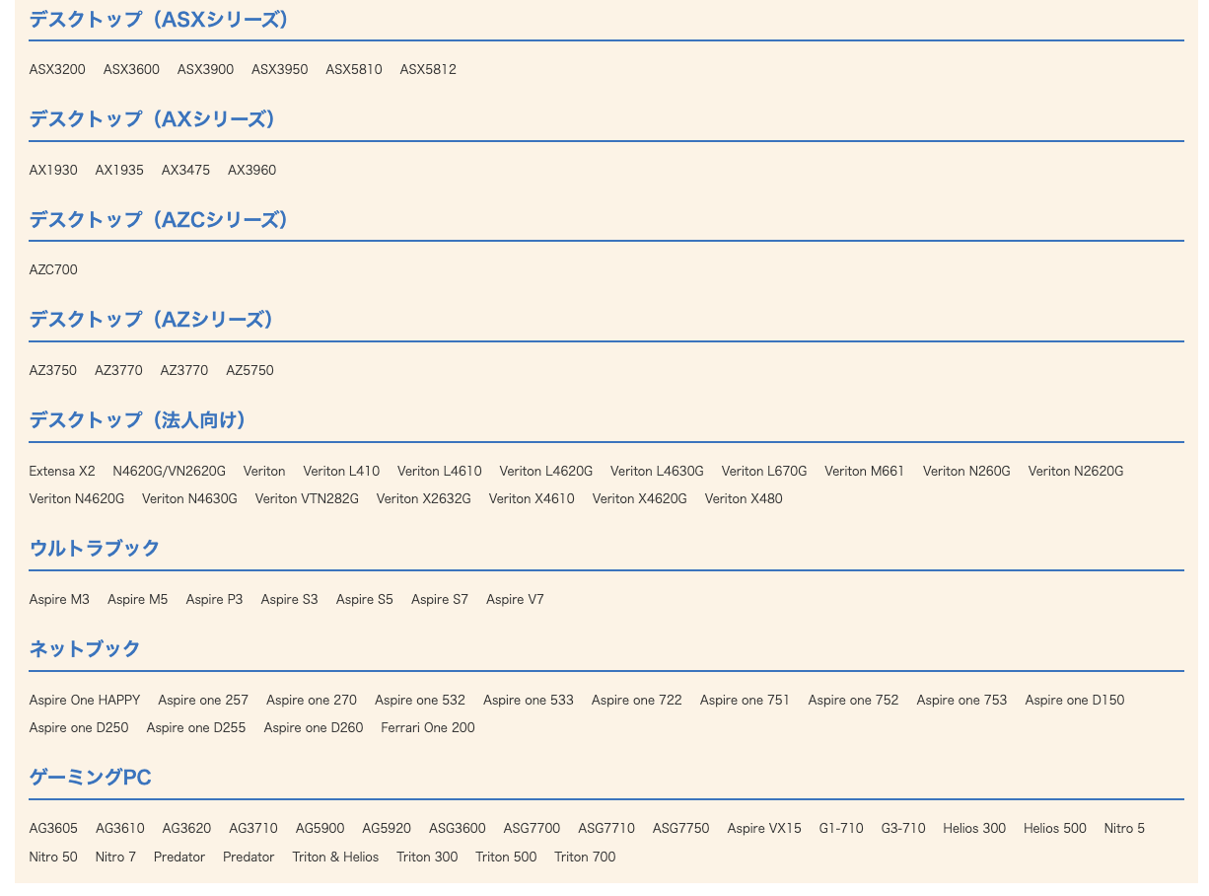Image resolution: width=1209 pixels, height=896 pixels.
Task: Select the AX1930 desktop model
Action: (x=53, y=170)
